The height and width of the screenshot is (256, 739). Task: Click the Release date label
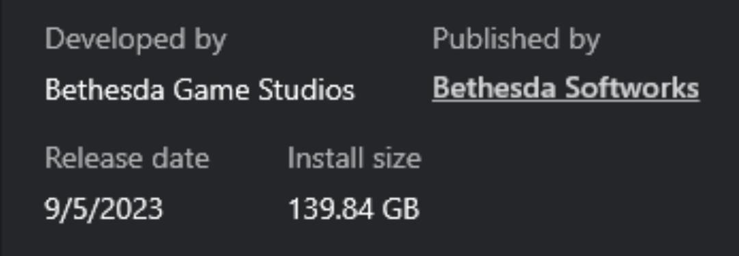click(127, 158)
